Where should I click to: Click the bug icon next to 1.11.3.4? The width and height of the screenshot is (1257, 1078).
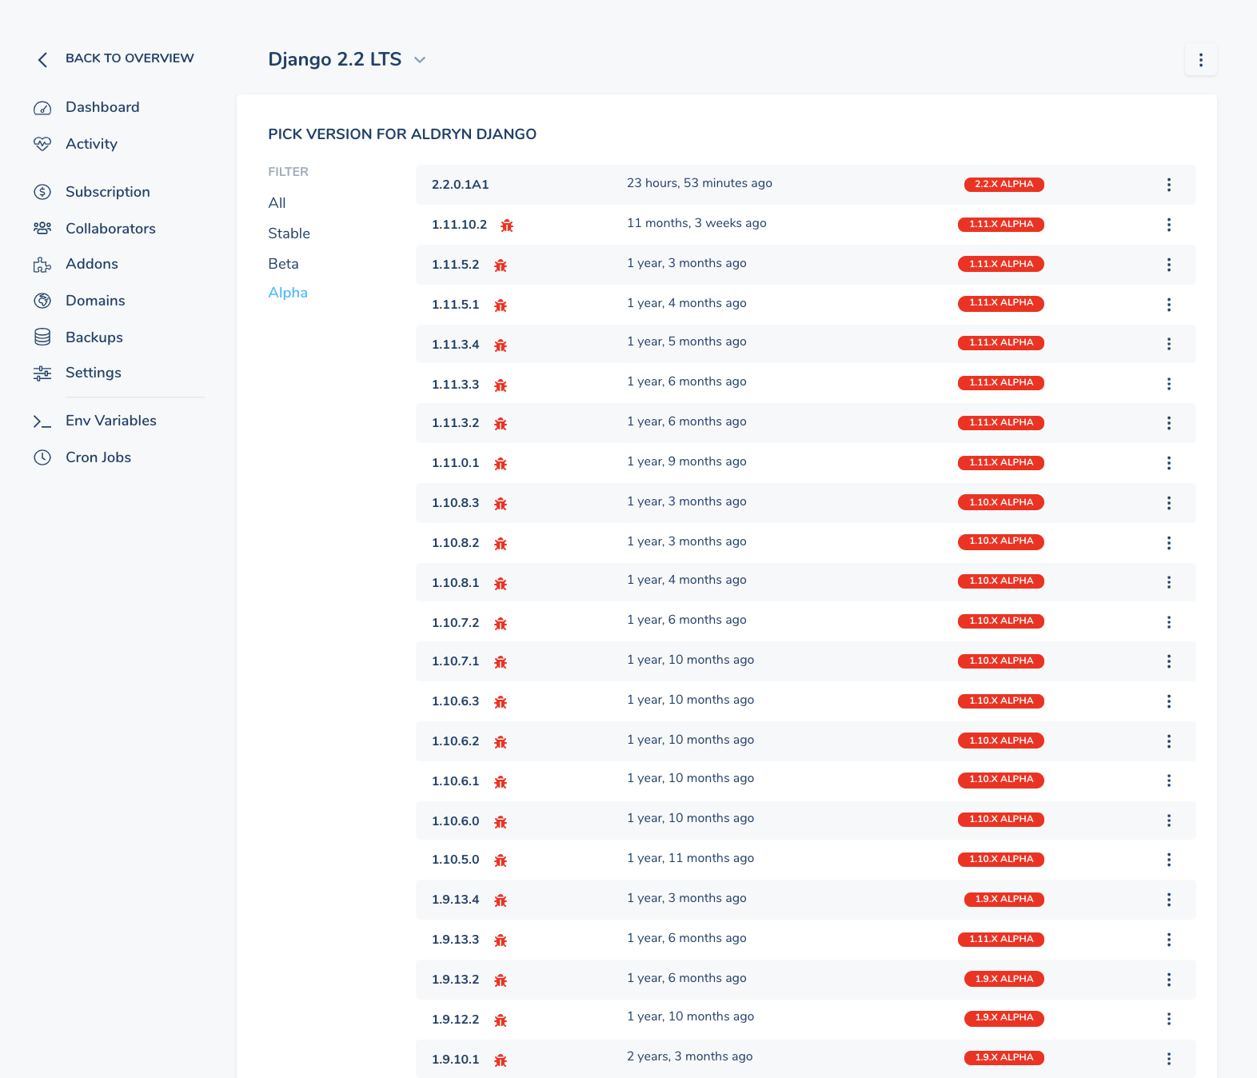(501, 345)
